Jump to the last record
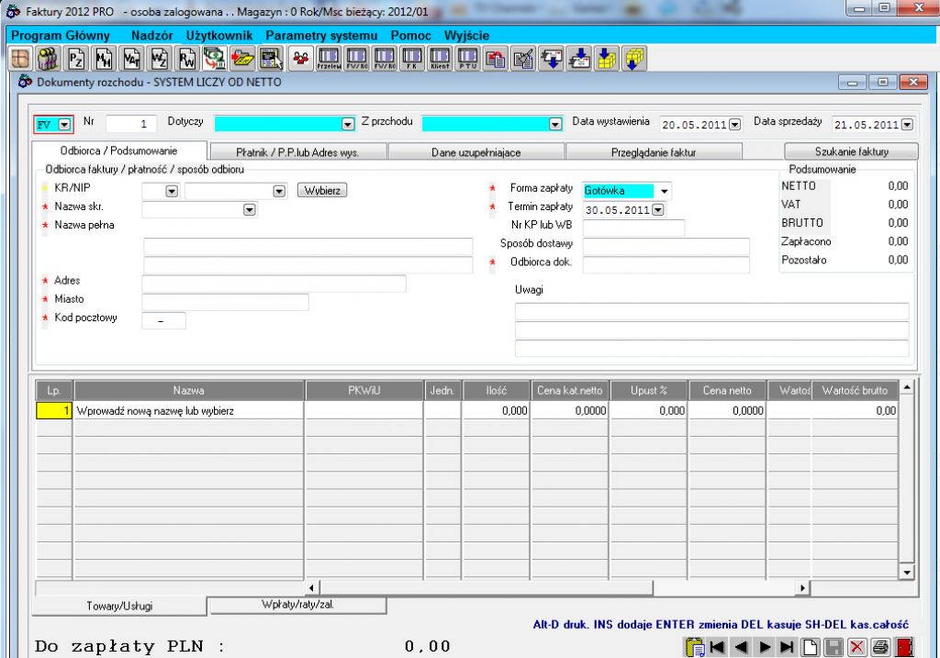The height and width of the screenshot is (658, 940). [x=787, y=647]
